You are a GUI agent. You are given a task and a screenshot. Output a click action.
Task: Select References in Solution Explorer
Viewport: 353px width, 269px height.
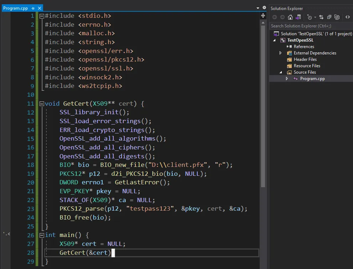click(x=303, y=47)
